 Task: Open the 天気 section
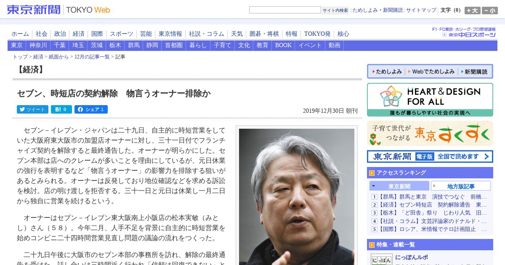coord(237,34)
